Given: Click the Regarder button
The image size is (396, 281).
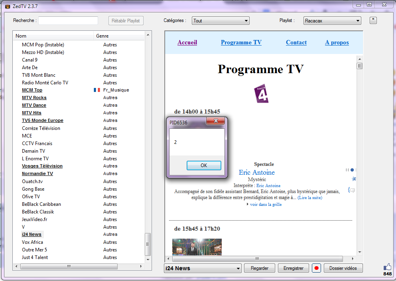Looking at the screenshot, I should point(259,268).
